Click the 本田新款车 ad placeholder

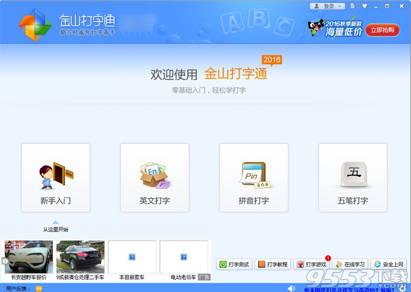[132, 257]
